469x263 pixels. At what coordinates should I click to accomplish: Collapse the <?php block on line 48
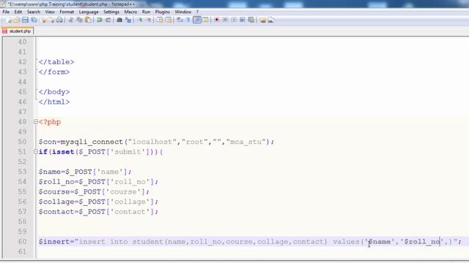[36, 122]
